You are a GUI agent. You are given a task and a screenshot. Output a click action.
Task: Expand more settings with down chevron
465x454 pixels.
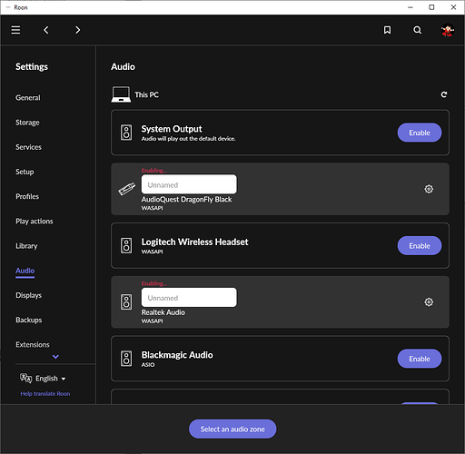(x=55, y=357)
